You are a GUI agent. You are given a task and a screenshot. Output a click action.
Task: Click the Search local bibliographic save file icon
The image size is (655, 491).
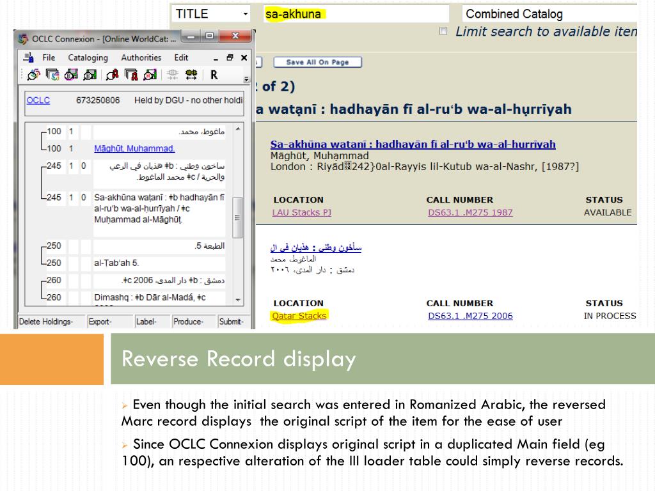point(90,75)
